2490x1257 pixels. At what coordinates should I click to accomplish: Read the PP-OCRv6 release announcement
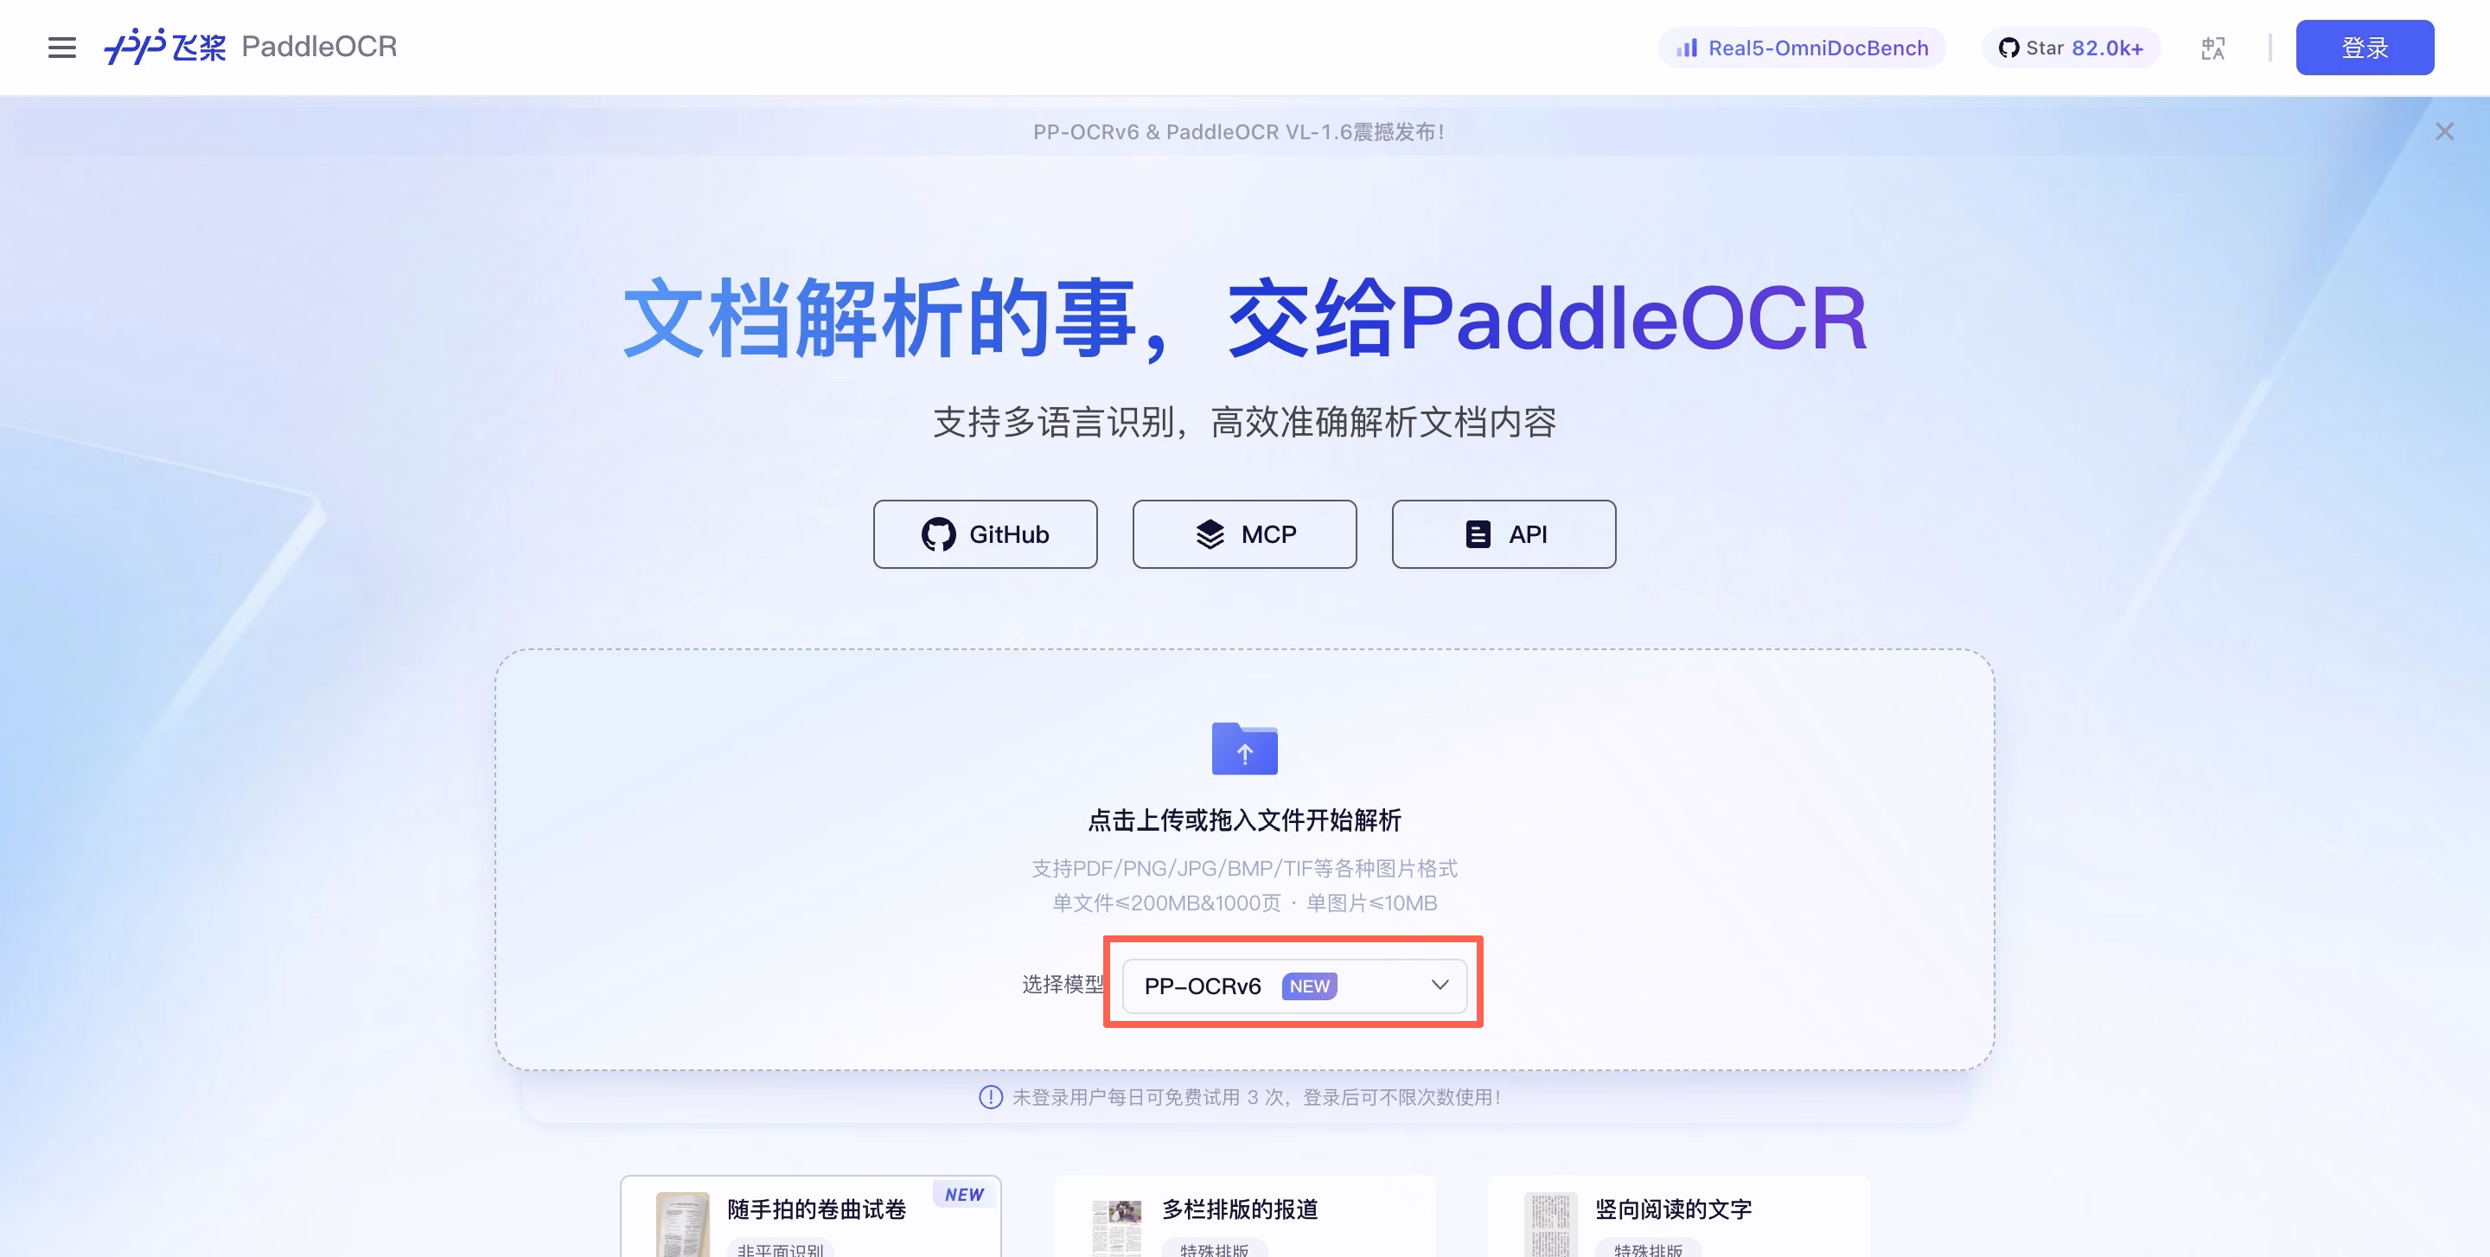[x=1238, y=131]
